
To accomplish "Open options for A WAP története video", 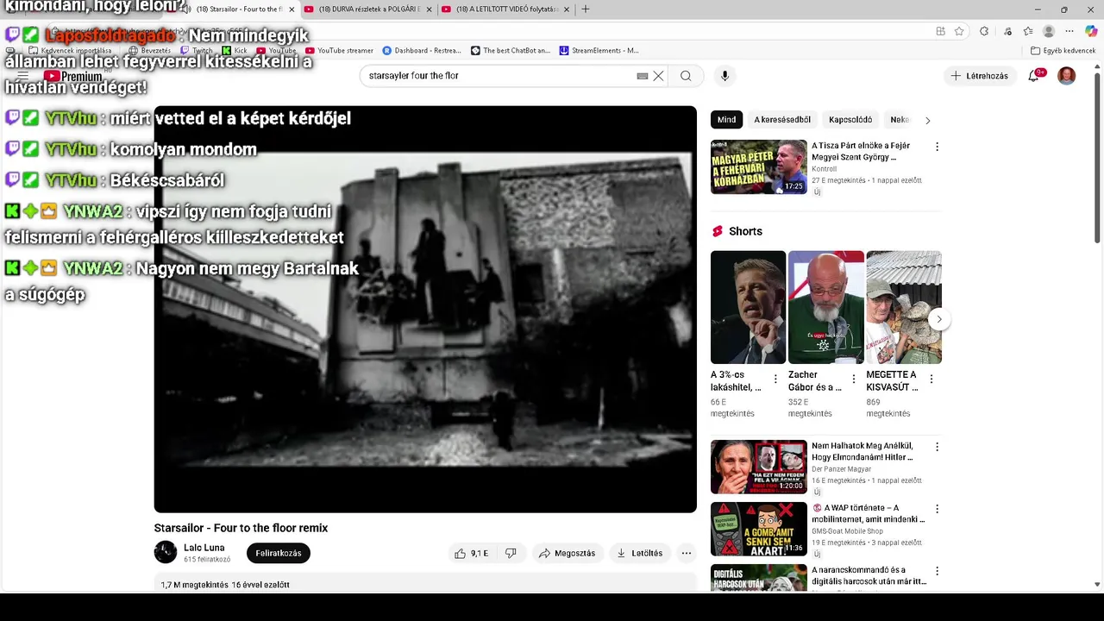I will 937,509.
